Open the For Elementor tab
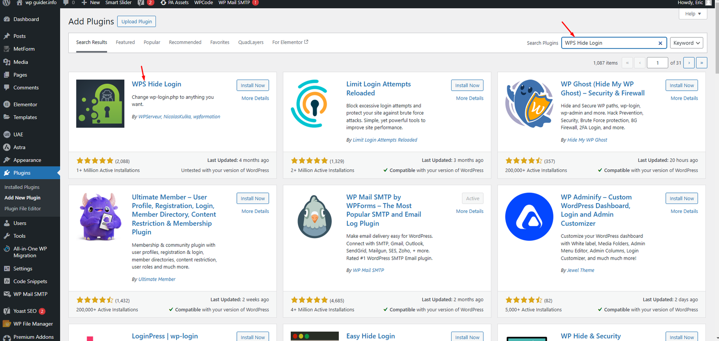 290,42
